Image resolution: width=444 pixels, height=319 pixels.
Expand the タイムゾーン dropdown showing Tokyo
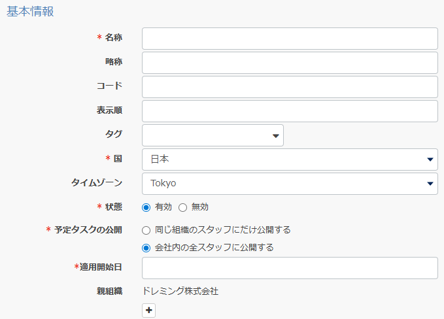tap(290, 184)
